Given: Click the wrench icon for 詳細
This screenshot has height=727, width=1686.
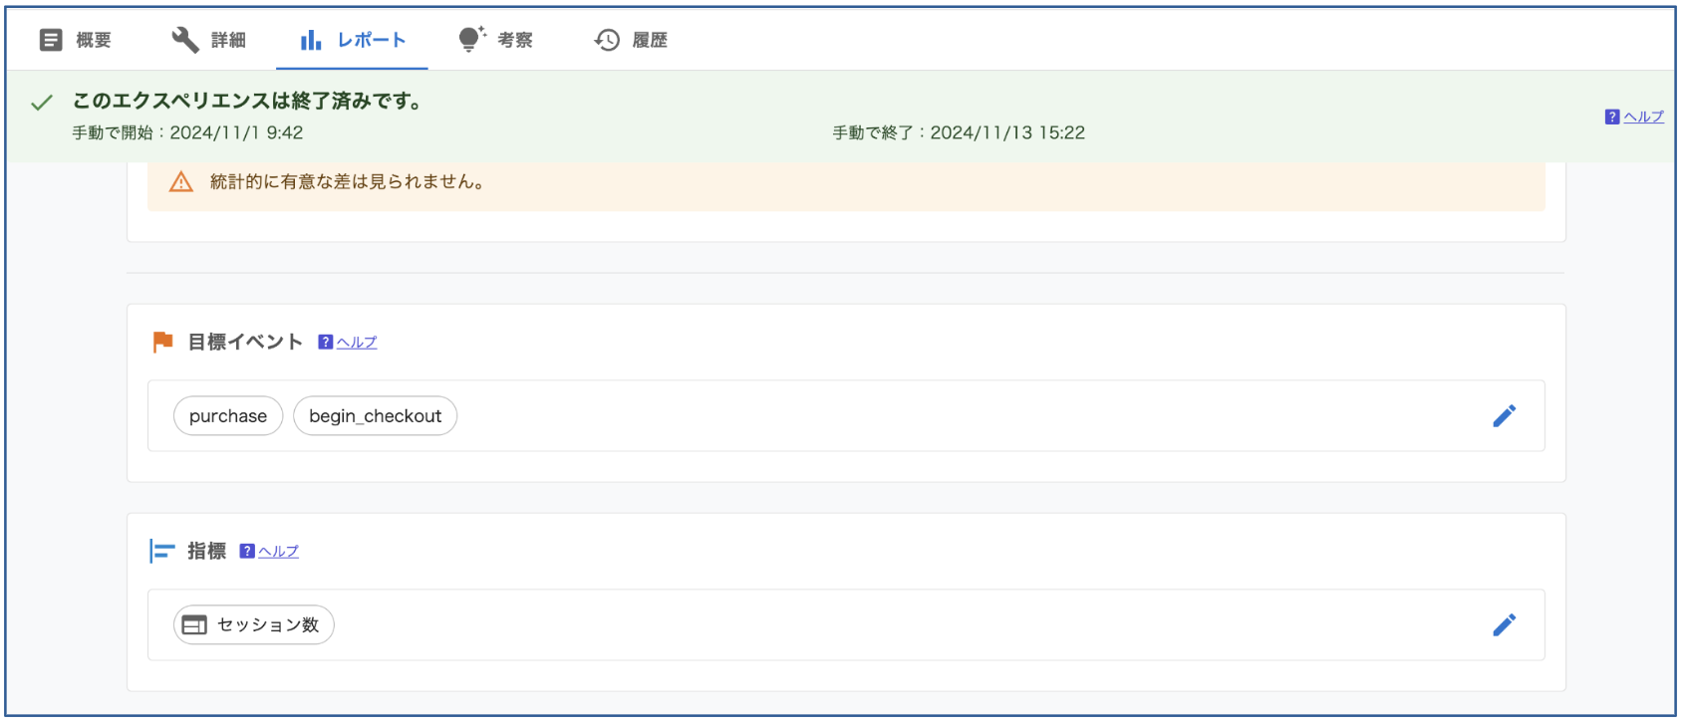Looking at the screenshot, I should pos(185,40).
